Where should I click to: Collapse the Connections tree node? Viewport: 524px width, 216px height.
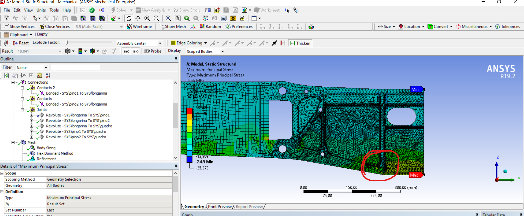pyautogui.click(x=13, y=82)
